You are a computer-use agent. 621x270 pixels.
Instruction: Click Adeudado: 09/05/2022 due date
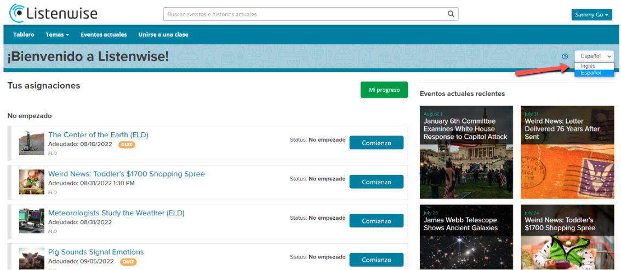click(81, 261)
